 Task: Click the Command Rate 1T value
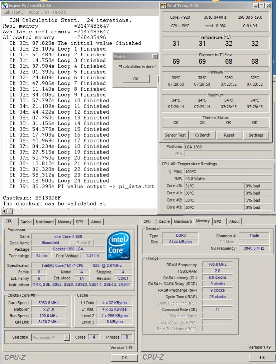tap(217, 309)
